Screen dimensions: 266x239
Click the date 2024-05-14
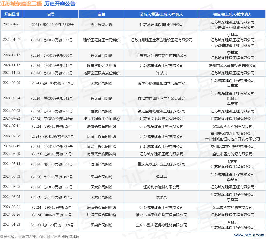(x=11, y=164)
